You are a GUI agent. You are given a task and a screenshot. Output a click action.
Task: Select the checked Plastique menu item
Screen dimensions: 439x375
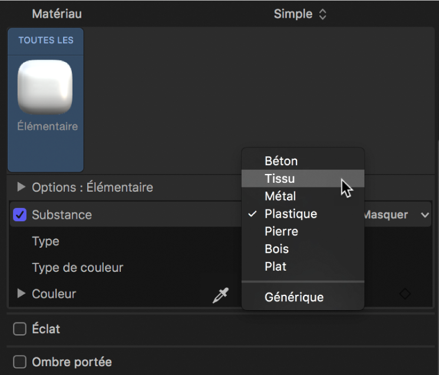coord(291,214)
